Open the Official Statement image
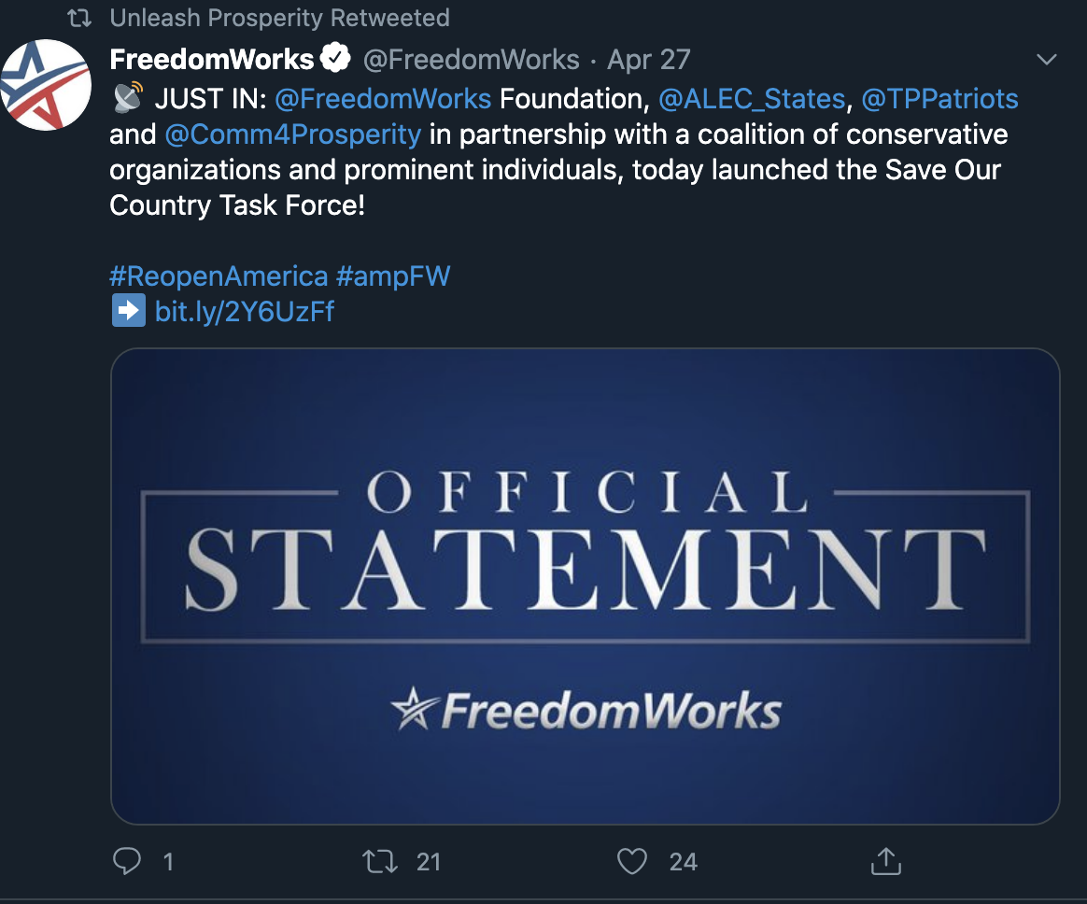The height and width of the screenshot is (904, 1087). [x=586, y=586]
